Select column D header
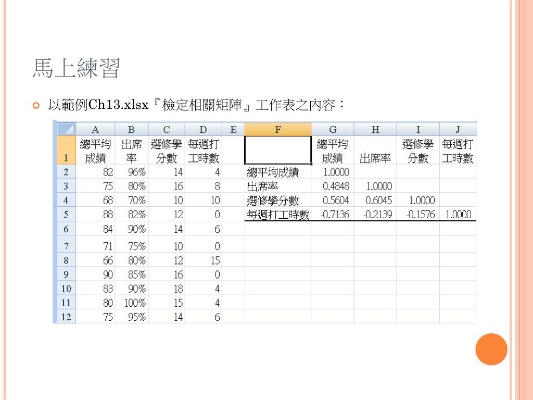This screenshot has height=400, width=533. click(x=204, y=129)
